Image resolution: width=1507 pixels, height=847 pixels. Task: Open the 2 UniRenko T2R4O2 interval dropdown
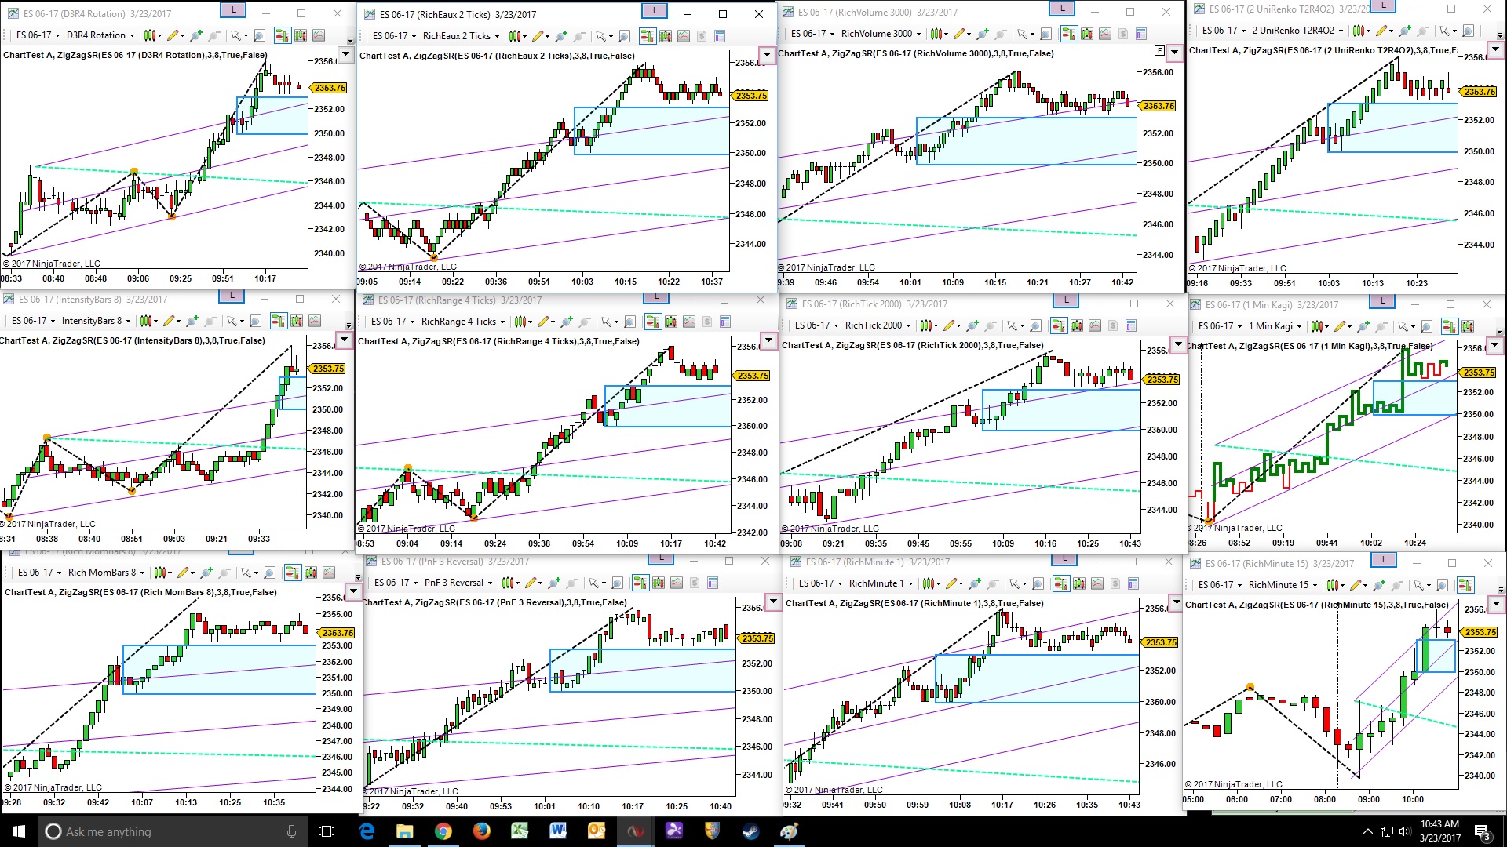pos(1297,31)
